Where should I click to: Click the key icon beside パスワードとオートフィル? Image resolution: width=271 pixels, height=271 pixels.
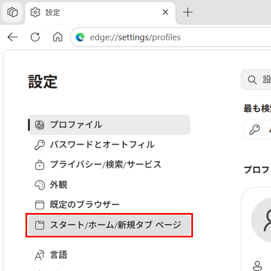pyautogui.click(x=40, y=145)
